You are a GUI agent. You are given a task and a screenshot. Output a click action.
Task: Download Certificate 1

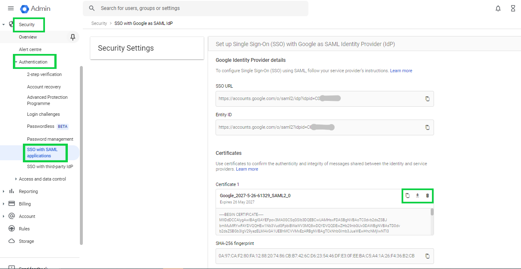tap(417, 196)
